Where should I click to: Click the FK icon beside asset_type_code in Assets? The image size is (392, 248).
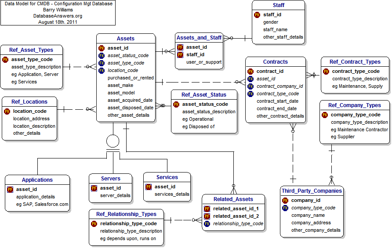point(101,63)
